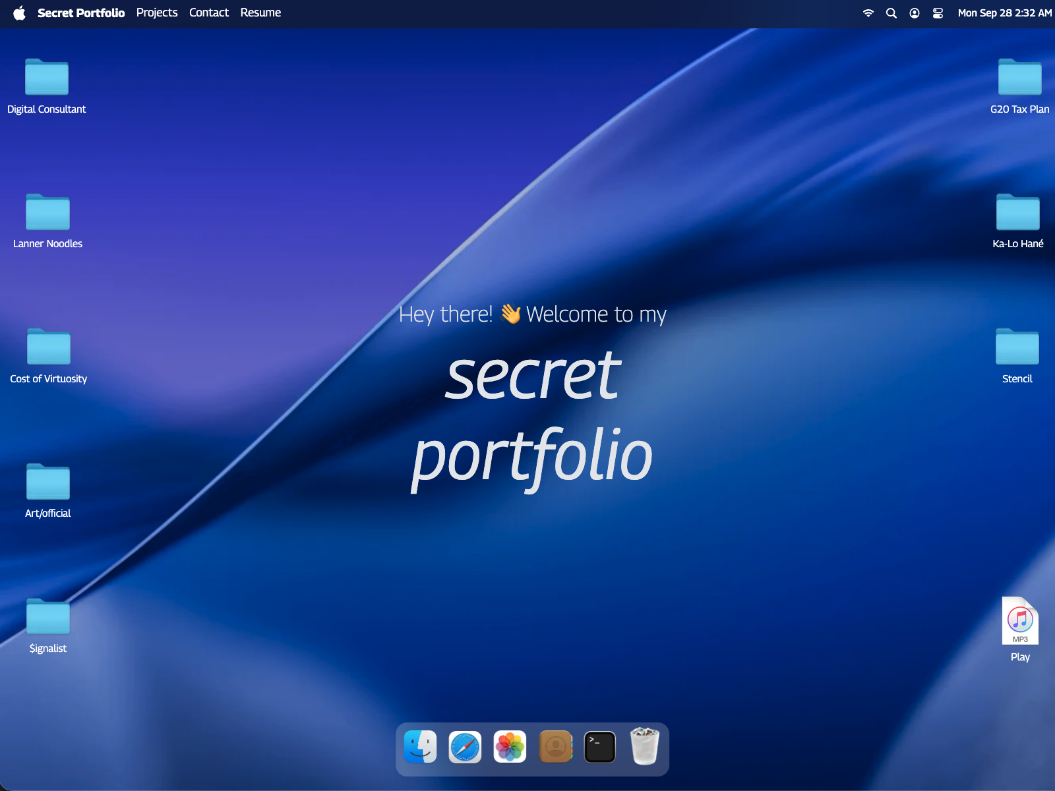Open Photos app in the dock
Viewport: 1055px width, 791px height.
pyautogui.click(x=510, y=747)
